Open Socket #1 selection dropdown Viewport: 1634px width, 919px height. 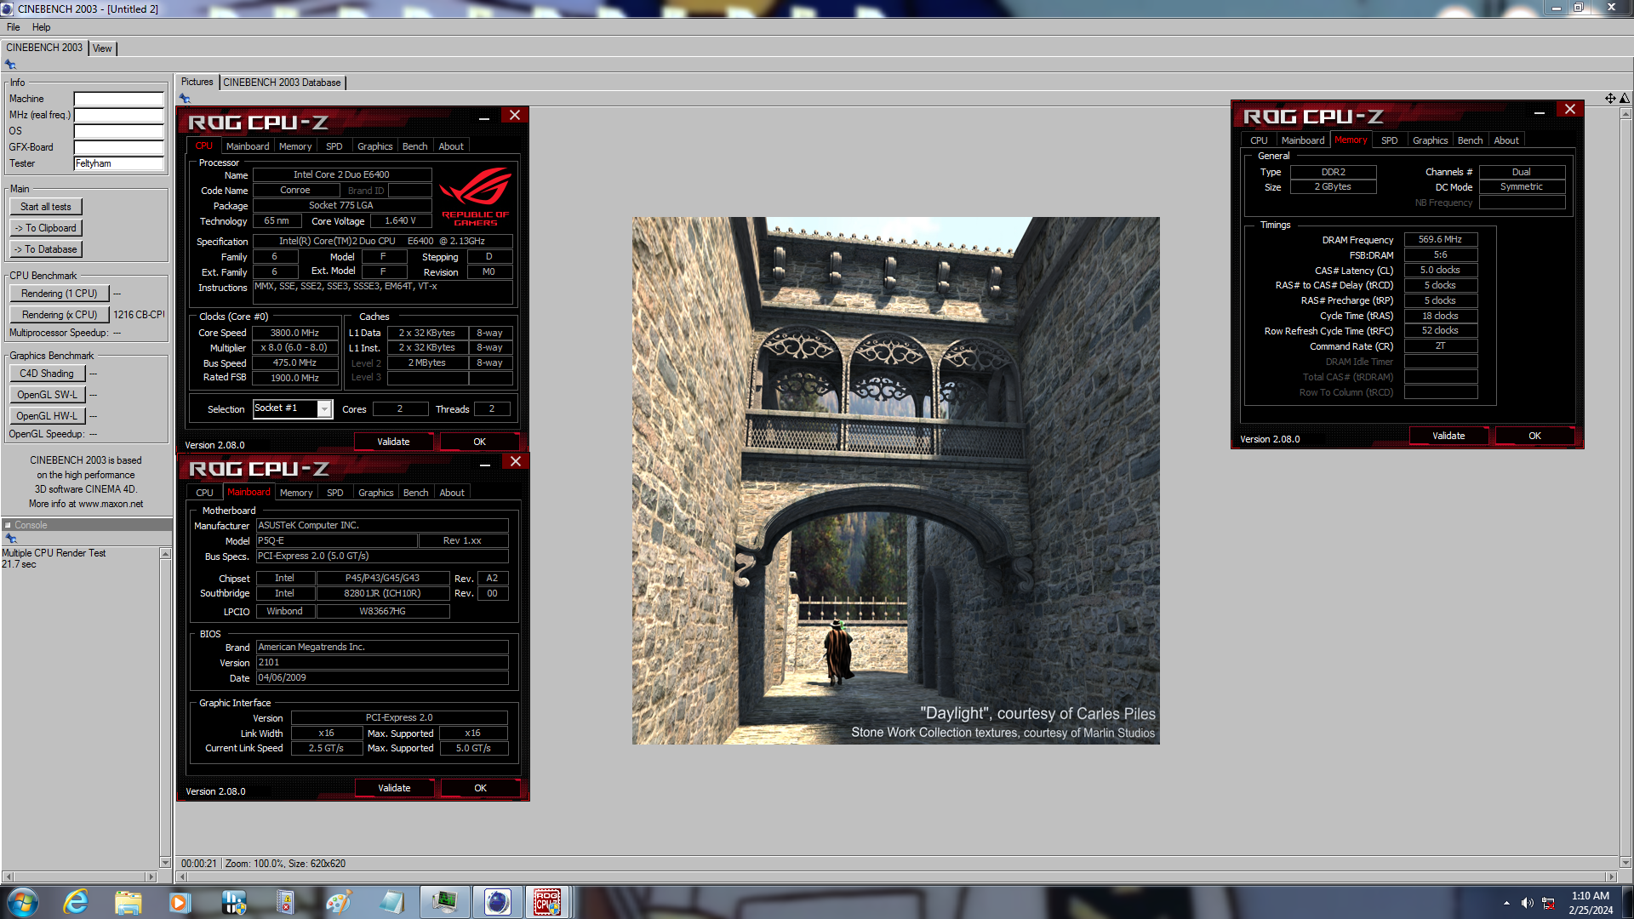pos(324,409)
